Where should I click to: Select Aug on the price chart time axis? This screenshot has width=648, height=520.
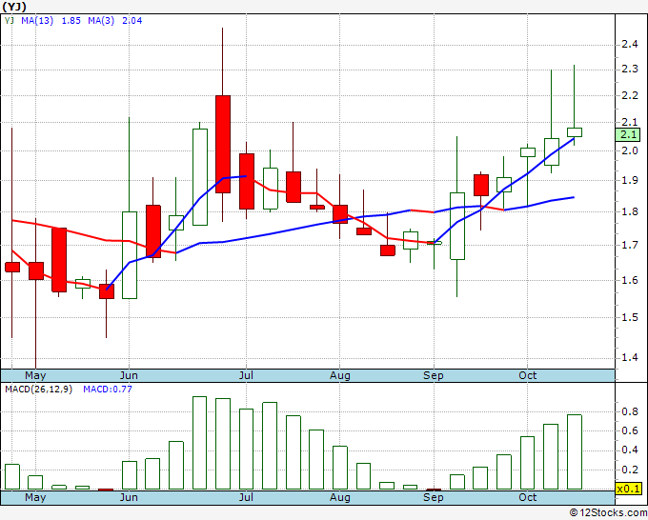pos(339,376)
